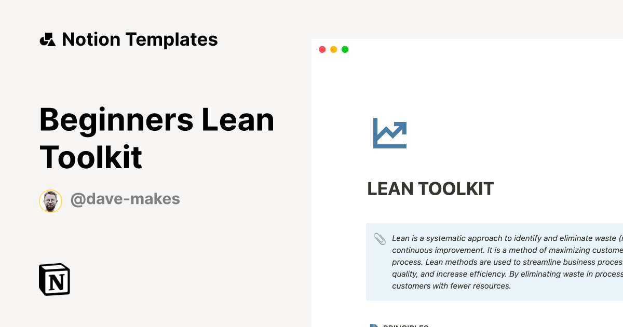Click the mock browser window title bar
623x327 pixels.
click(x=467, y=49)
